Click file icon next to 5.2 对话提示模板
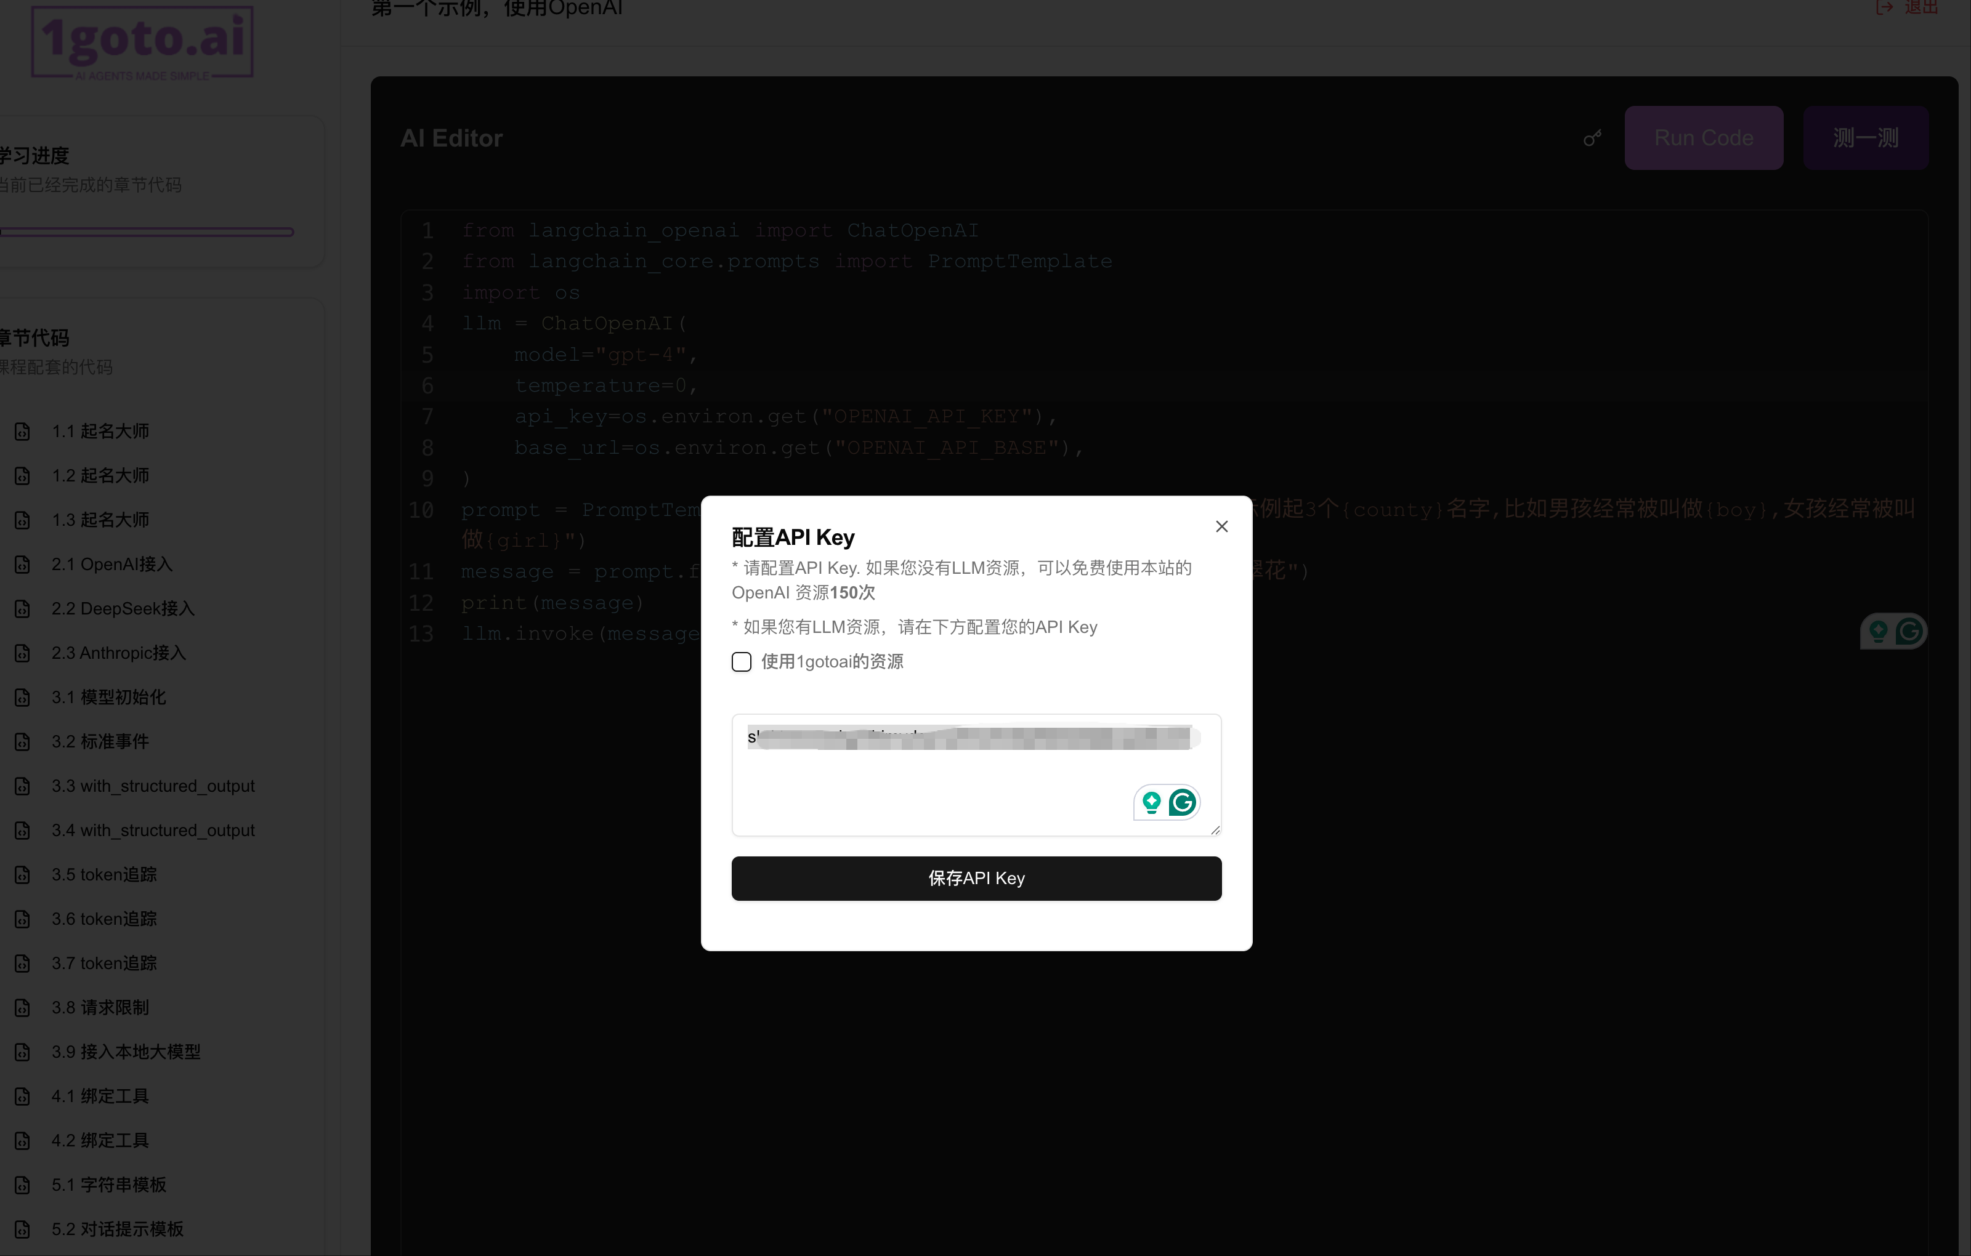Viewport: 1971px width, 1256px height. click(23, 1229)
